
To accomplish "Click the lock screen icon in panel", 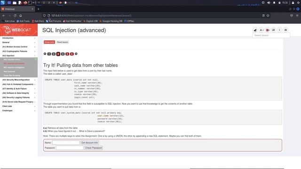I will pos(293,3).
